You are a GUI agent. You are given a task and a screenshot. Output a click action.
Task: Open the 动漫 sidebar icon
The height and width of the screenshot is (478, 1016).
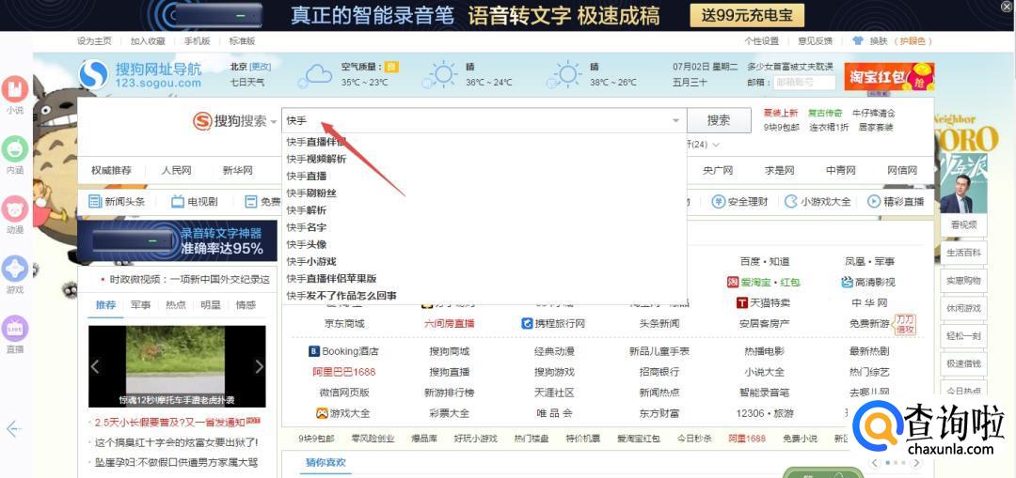14,208
